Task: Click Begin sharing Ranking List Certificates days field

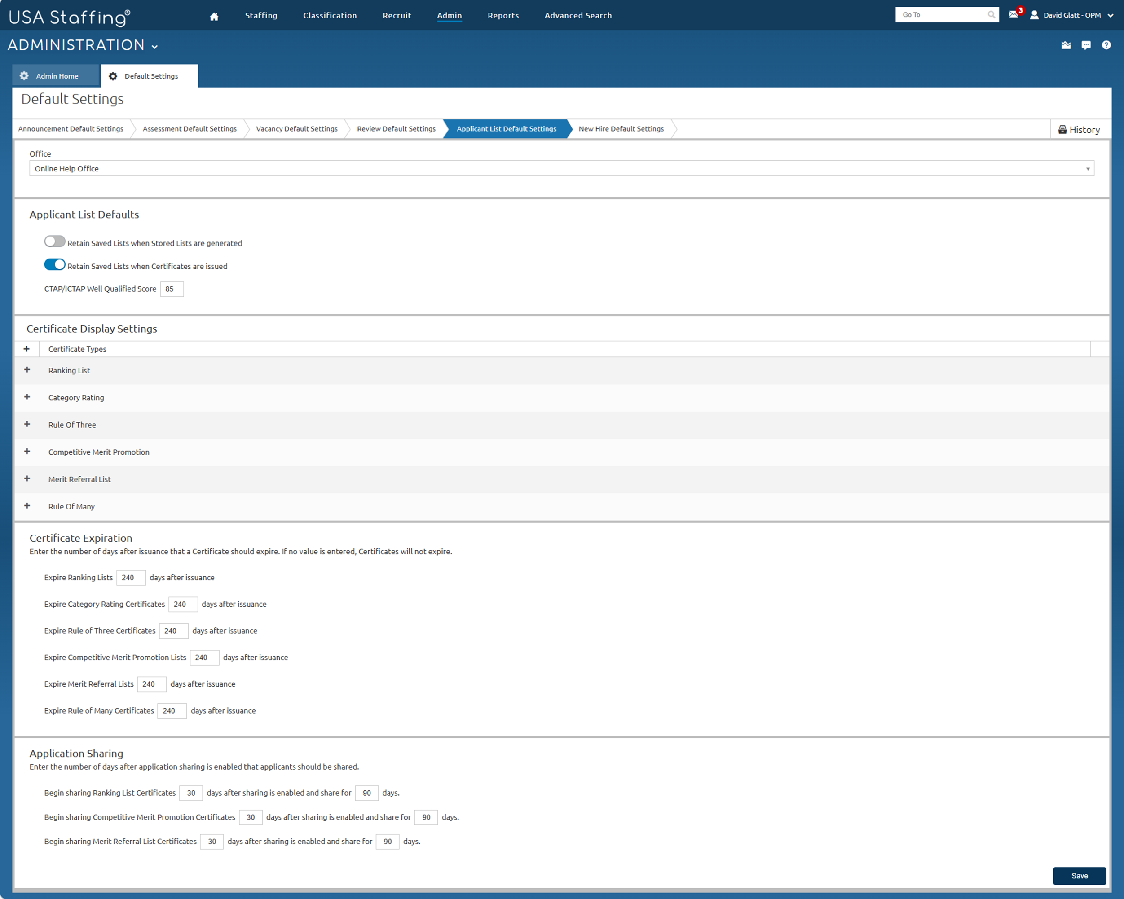Action: click(191, 793)
